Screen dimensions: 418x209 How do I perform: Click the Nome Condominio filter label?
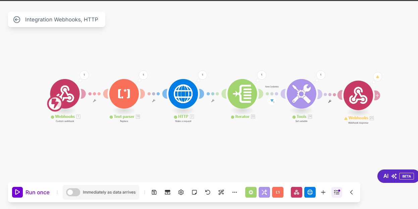click(x=272, y=86)
